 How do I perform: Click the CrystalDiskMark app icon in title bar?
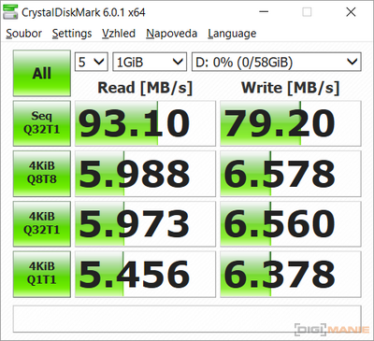[x=10, y=12]
